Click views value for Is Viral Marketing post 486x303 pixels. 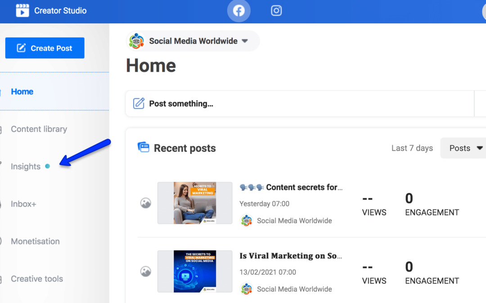368,267
